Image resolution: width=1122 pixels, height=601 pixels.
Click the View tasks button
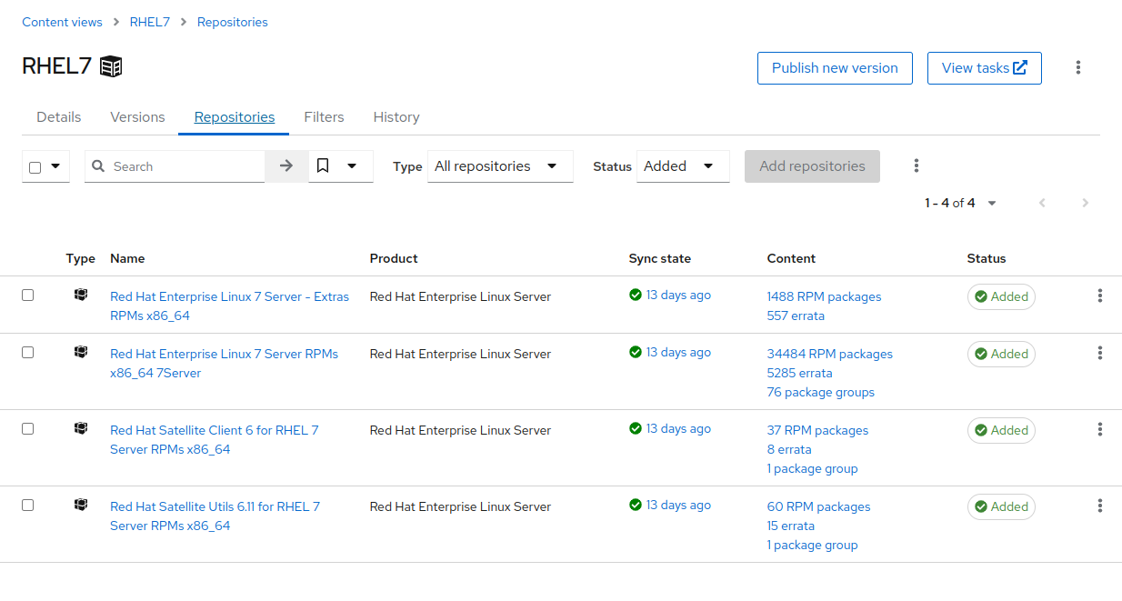pos(985,67)
